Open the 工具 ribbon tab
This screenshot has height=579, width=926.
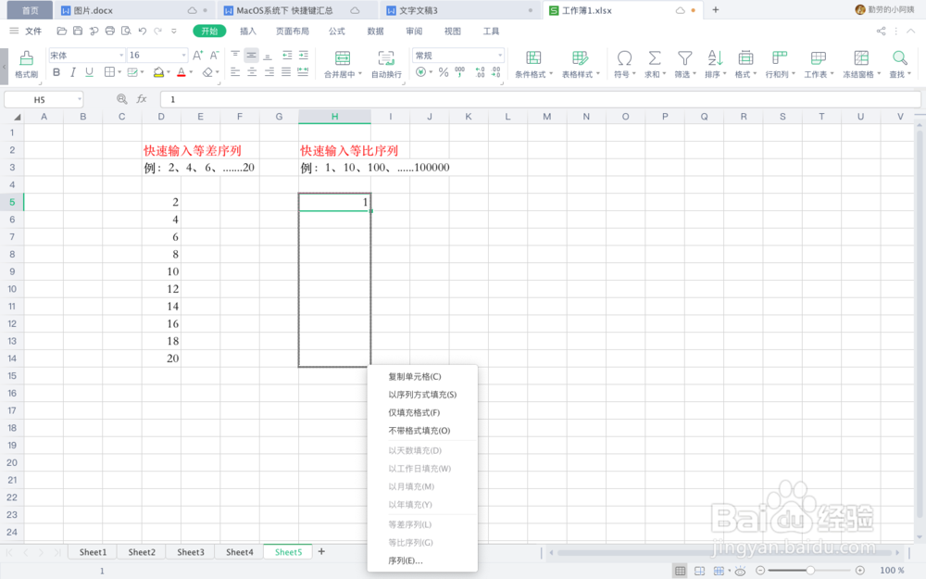[491, 31]
